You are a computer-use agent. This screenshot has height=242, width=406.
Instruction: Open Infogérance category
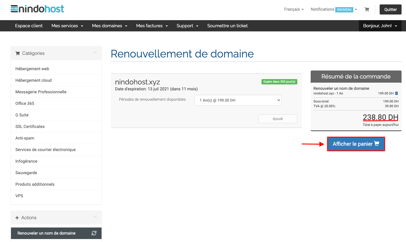click(x=56, y=161)
